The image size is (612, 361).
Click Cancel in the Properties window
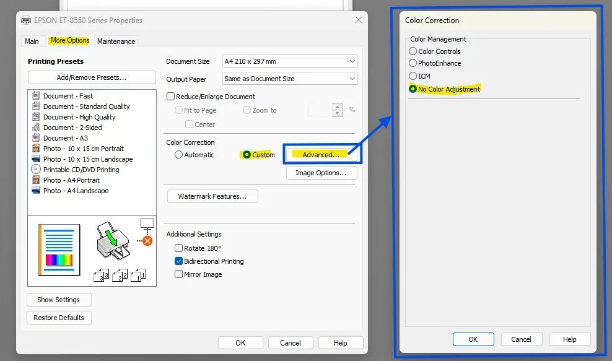coord(291,342)
